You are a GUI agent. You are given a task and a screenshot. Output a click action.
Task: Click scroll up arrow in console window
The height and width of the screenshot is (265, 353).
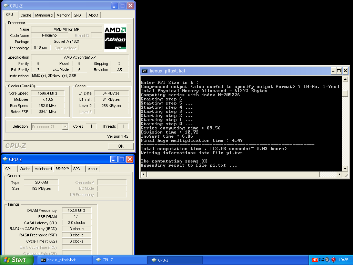[345, 79]
